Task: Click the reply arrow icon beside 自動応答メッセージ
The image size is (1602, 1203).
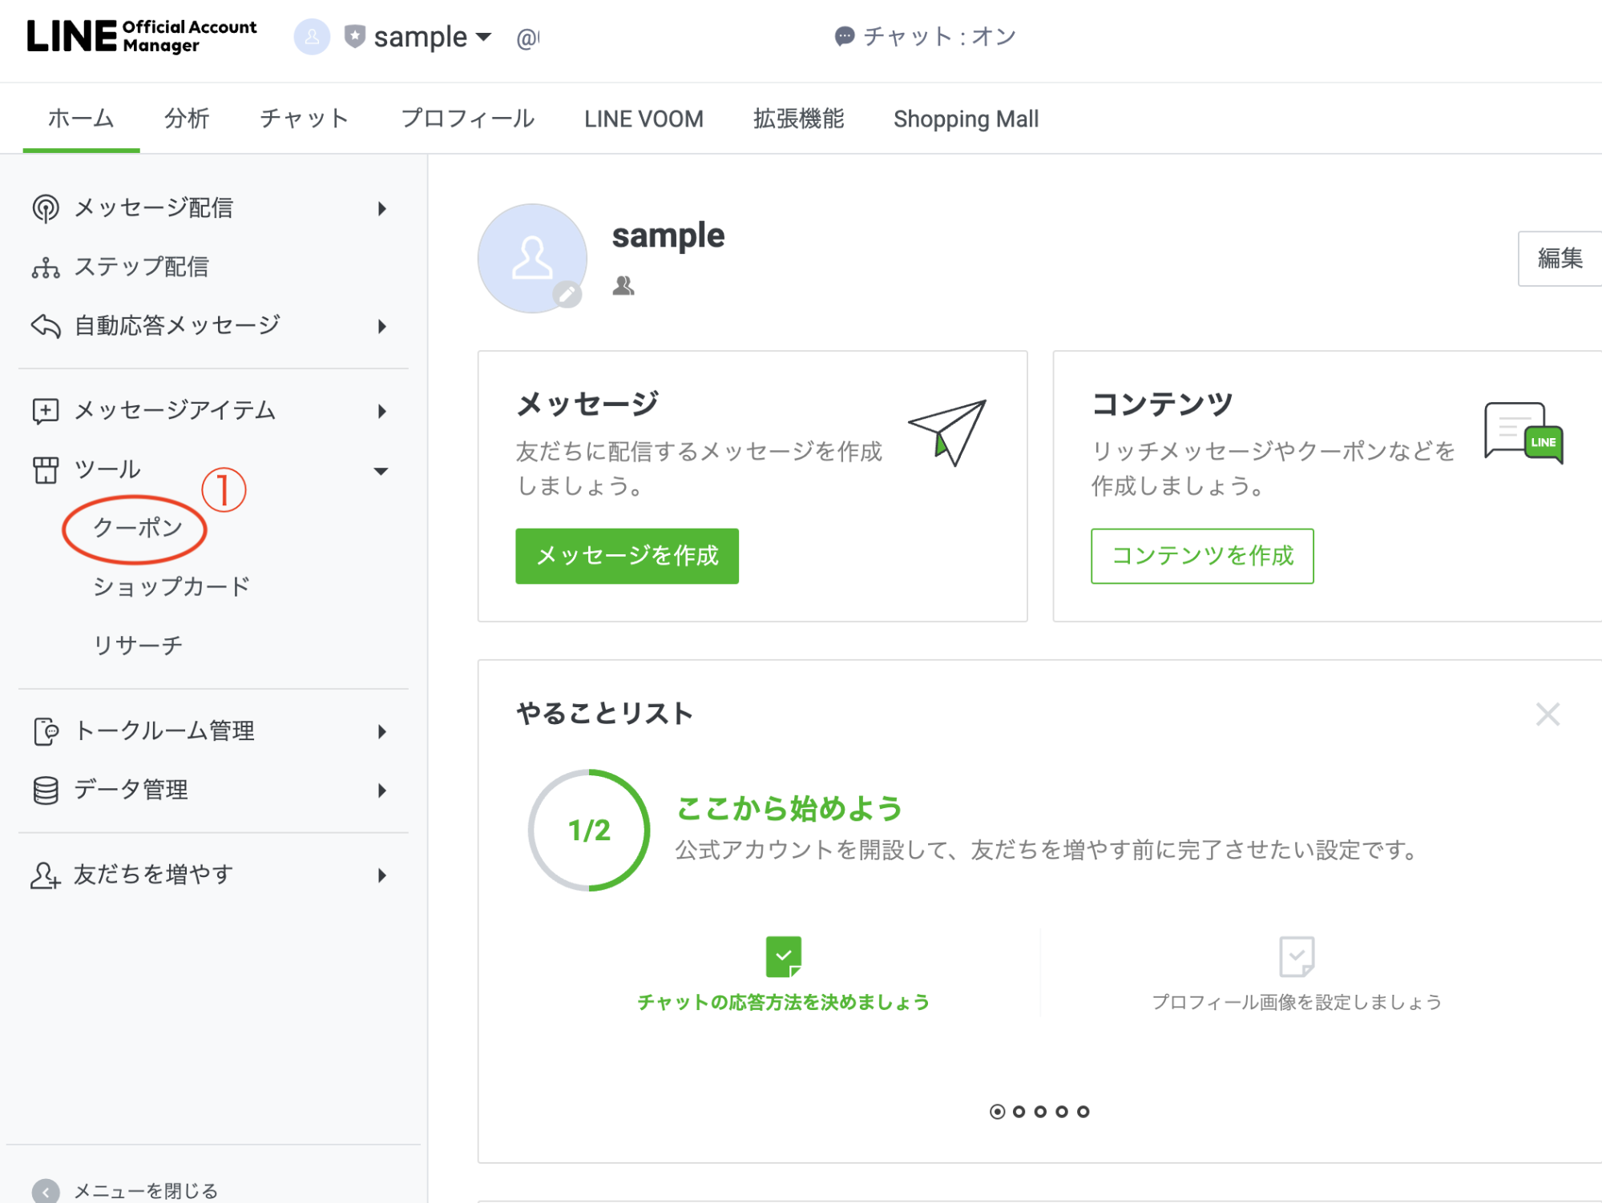Action: click(46, 326)
